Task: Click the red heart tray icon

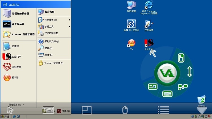Action: pos(209,116)
